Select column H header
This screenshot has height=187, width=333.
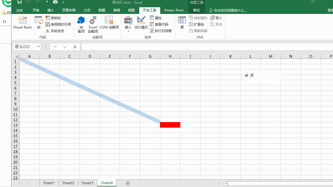click(170, 56)
